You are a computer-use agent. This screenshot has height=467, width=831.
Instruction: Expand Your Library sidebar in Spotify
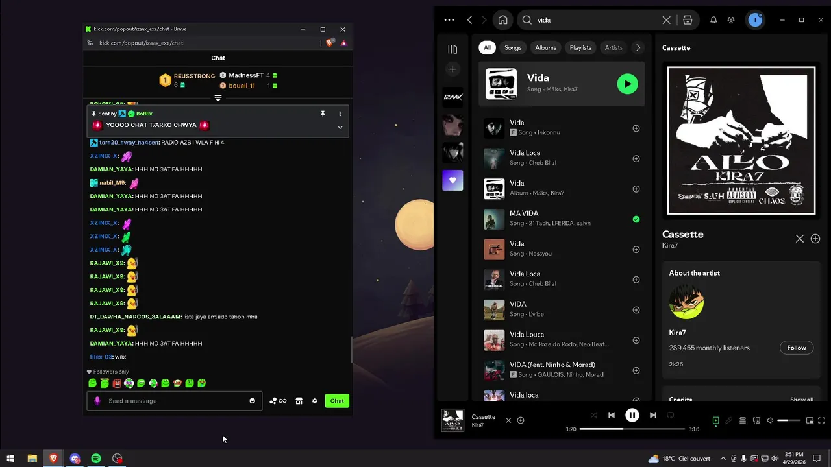click(453, 49)
